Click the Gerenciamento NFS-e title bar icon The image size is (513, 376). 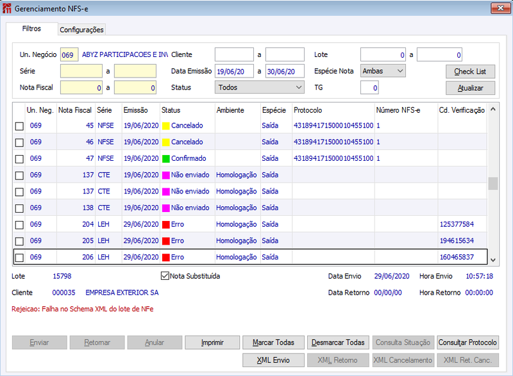coord(6,8)
